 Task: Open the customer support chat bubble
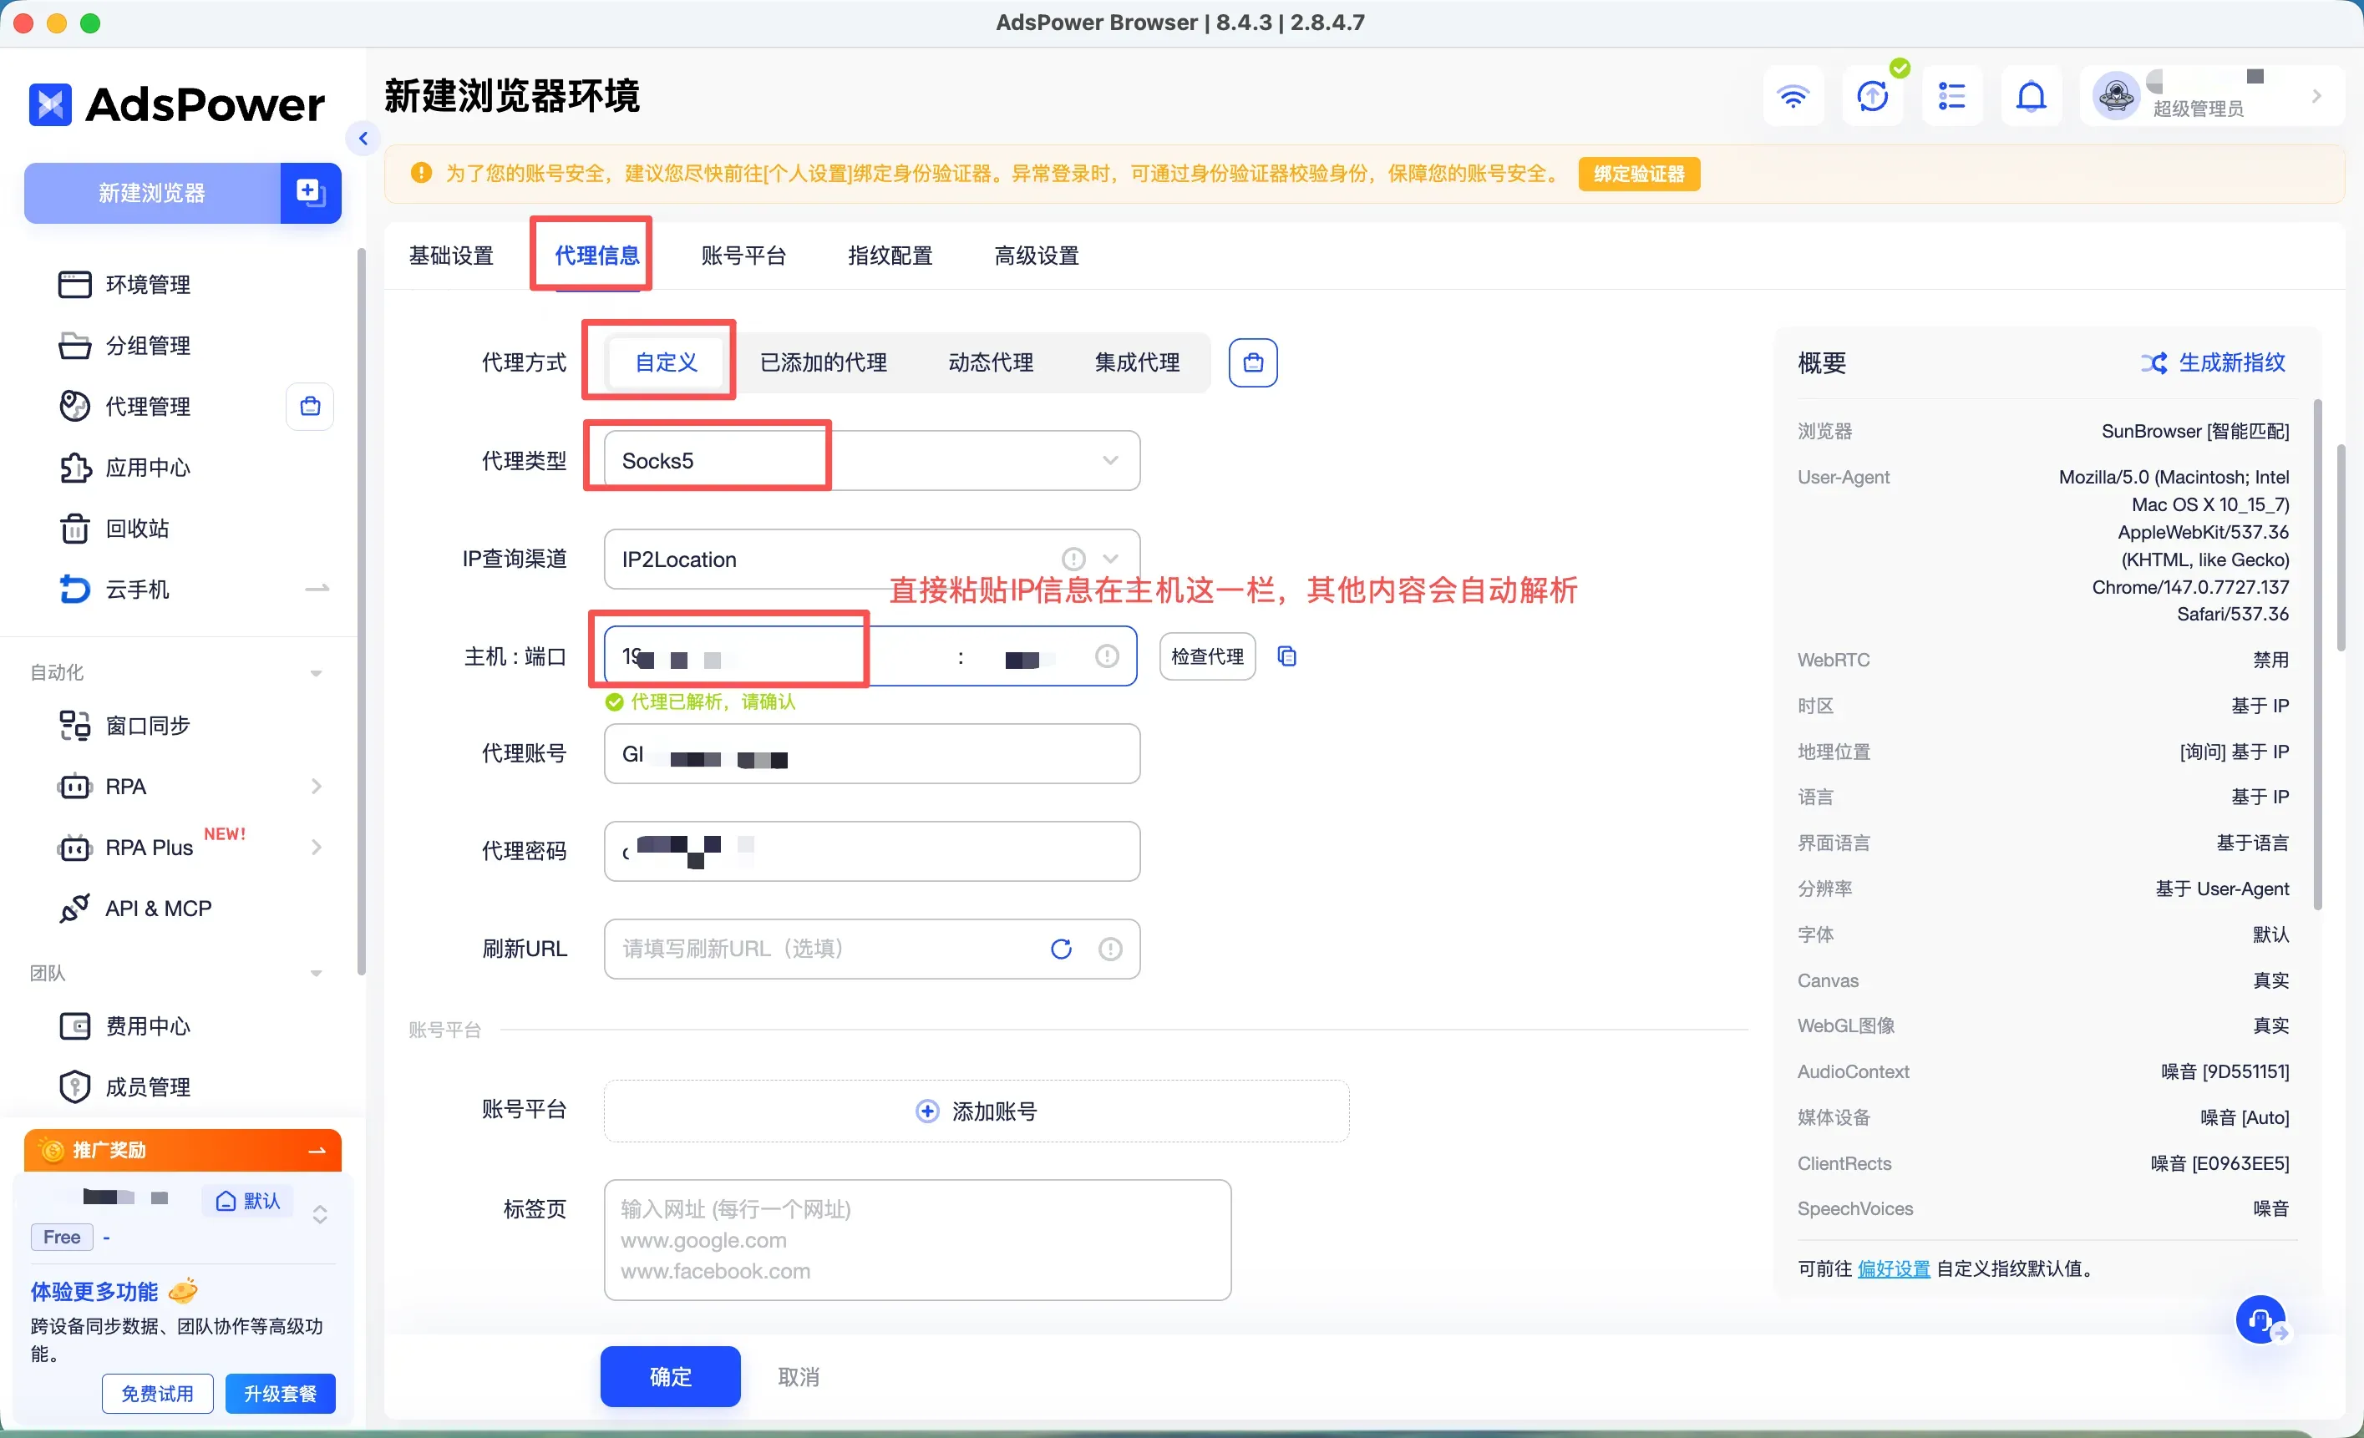pyautogui.click(x=2260, y=1319)
